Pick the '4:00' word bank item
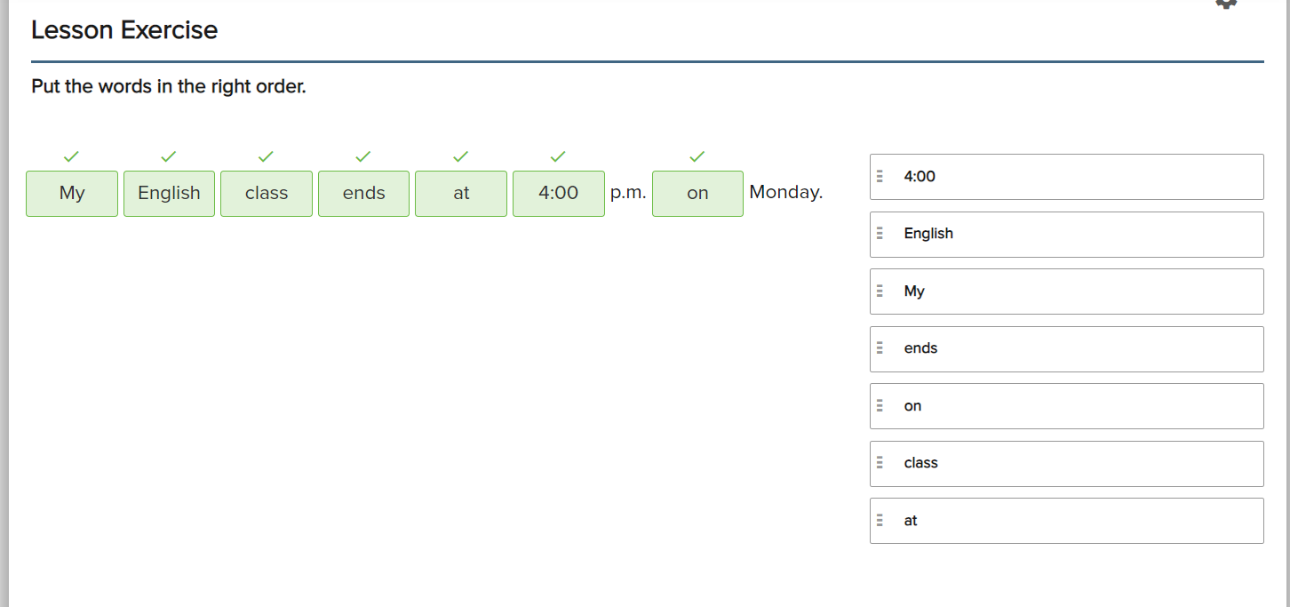Screen dimensions: 1290x607 click(1066, 177)
